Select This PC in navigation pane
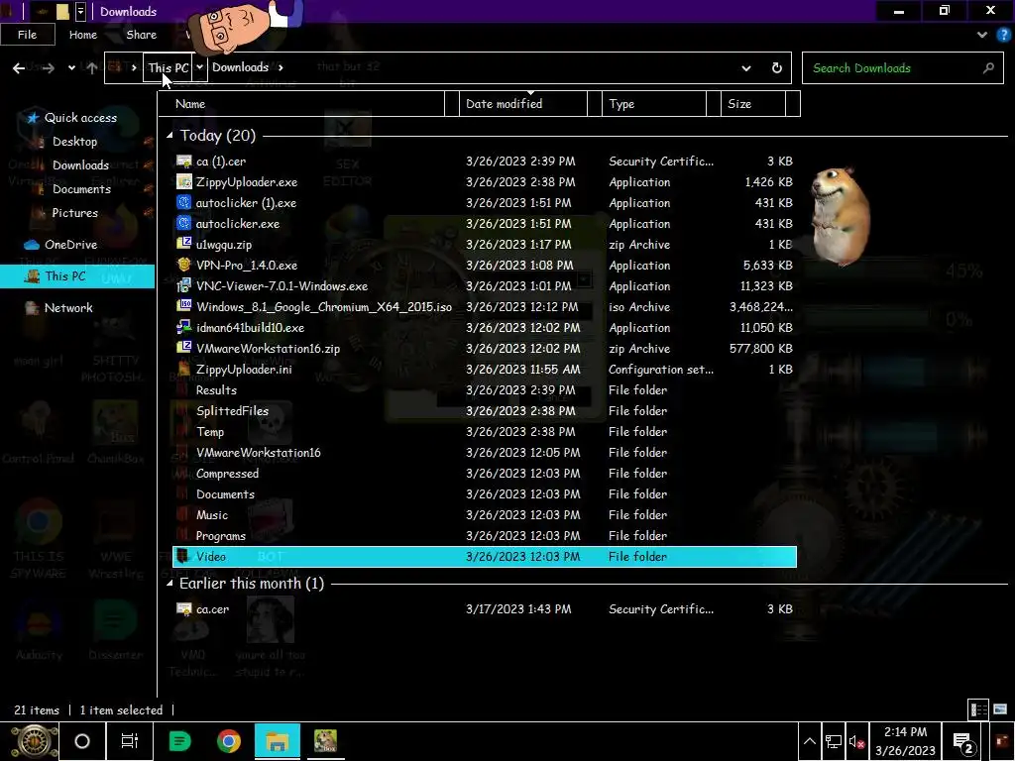 pyautogui.click(x=77, y=276)
